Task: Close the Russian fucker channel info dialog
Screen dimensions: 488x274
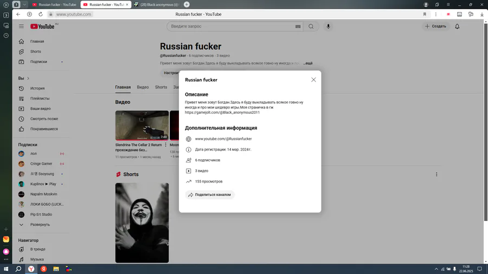Action: (313, 80)
